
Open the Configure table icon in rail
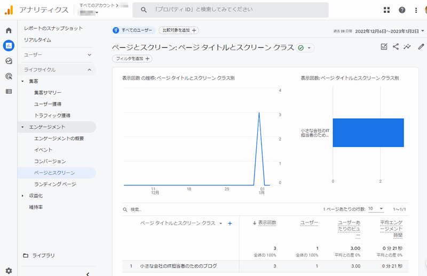(9, 91)
